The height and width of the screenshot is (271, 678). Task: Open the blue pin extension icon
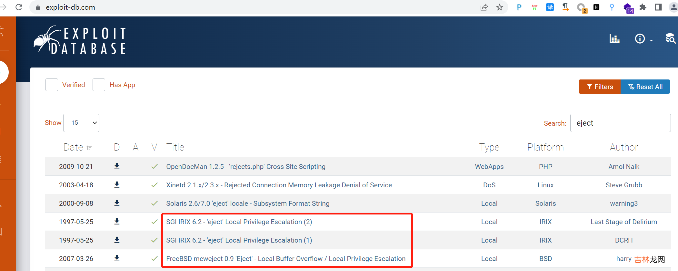coord(612,7)
